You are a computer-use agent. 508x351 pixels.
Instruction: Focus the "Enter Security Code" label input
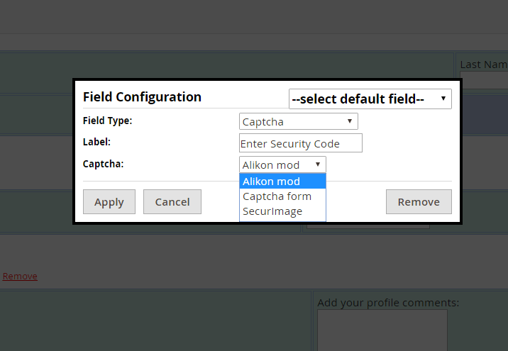pyautogui.click(x=301, y=143)
